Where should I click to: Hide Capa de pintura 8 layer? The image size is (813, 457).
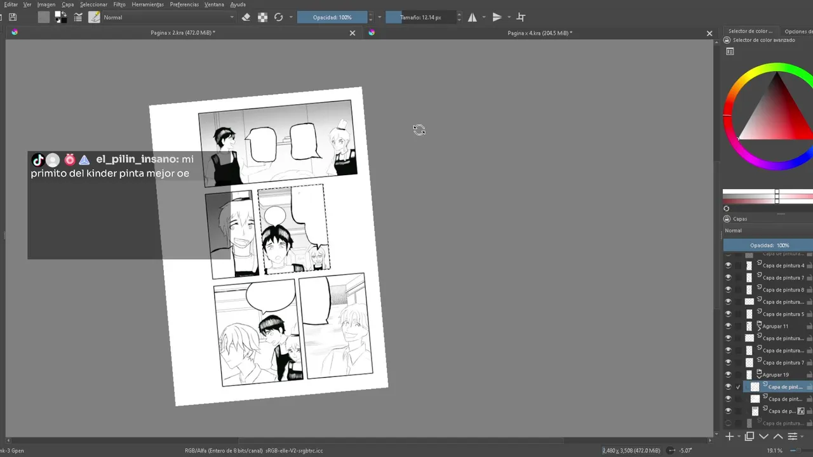click(x=728, y=289)
